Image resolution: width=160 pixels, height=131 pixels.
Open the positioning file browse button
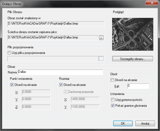[x=101, y=59]
